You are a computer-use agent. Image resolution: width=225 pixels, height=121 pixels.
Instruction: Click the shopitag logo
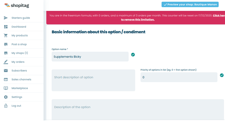17,5
